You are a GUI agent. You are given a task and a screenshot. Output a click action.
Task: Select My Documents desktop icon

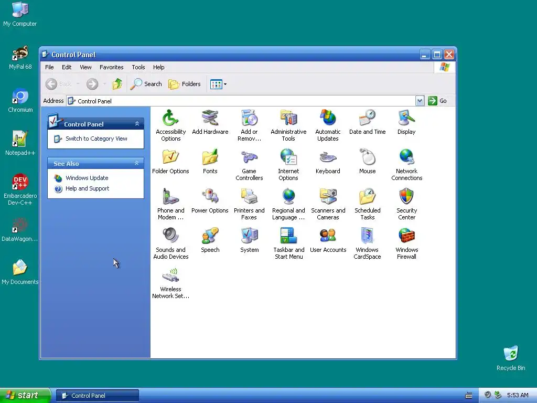coord(20,272)
